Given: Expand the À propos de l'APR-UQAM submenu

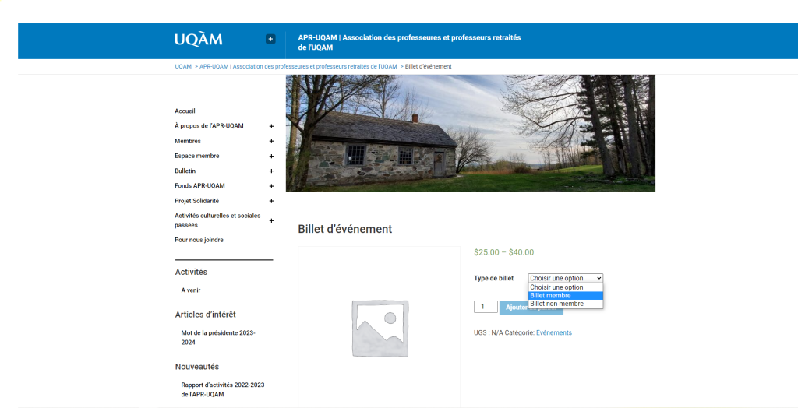Looking at the screenshot, I should click(x=271, y=126).
